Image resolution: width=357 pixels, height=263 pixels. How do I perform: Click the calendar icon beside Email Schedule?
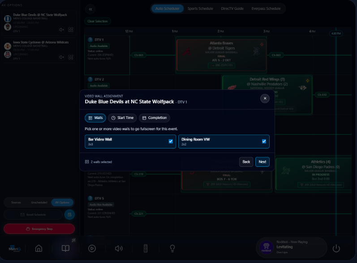pos(69,215)
